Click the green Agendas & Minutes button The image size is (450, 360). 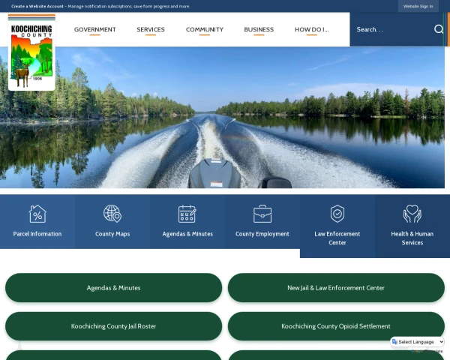coord(114,288)
